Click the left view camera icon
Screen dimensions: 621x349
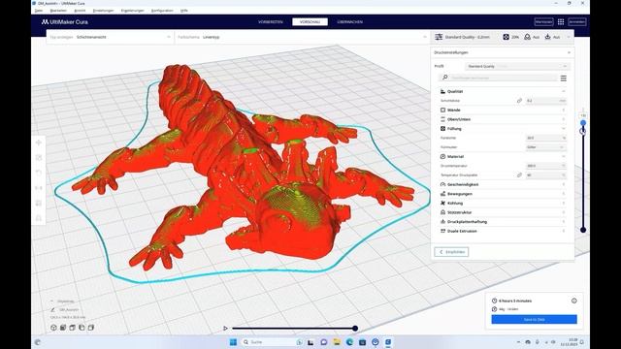(82, 328)
